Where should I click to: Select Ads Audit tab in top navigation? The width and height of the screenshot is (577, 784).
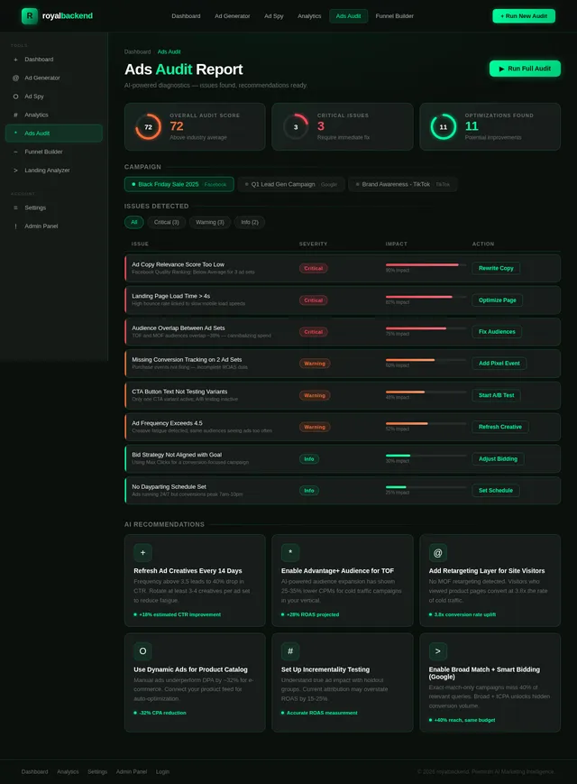coord(348,16)
